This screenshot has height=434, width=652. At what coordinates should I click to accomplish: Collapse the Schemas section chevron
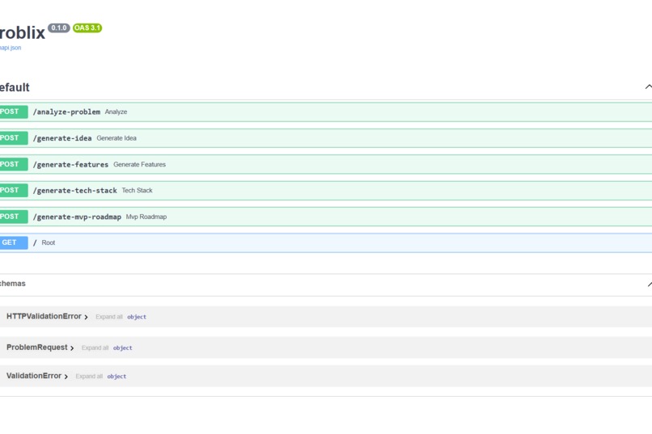coord(650,284)
